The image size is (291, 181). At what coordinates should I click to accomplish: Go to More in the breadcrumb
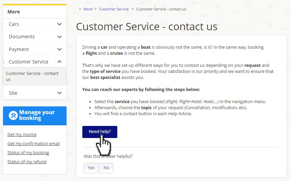tap(88, 9)
